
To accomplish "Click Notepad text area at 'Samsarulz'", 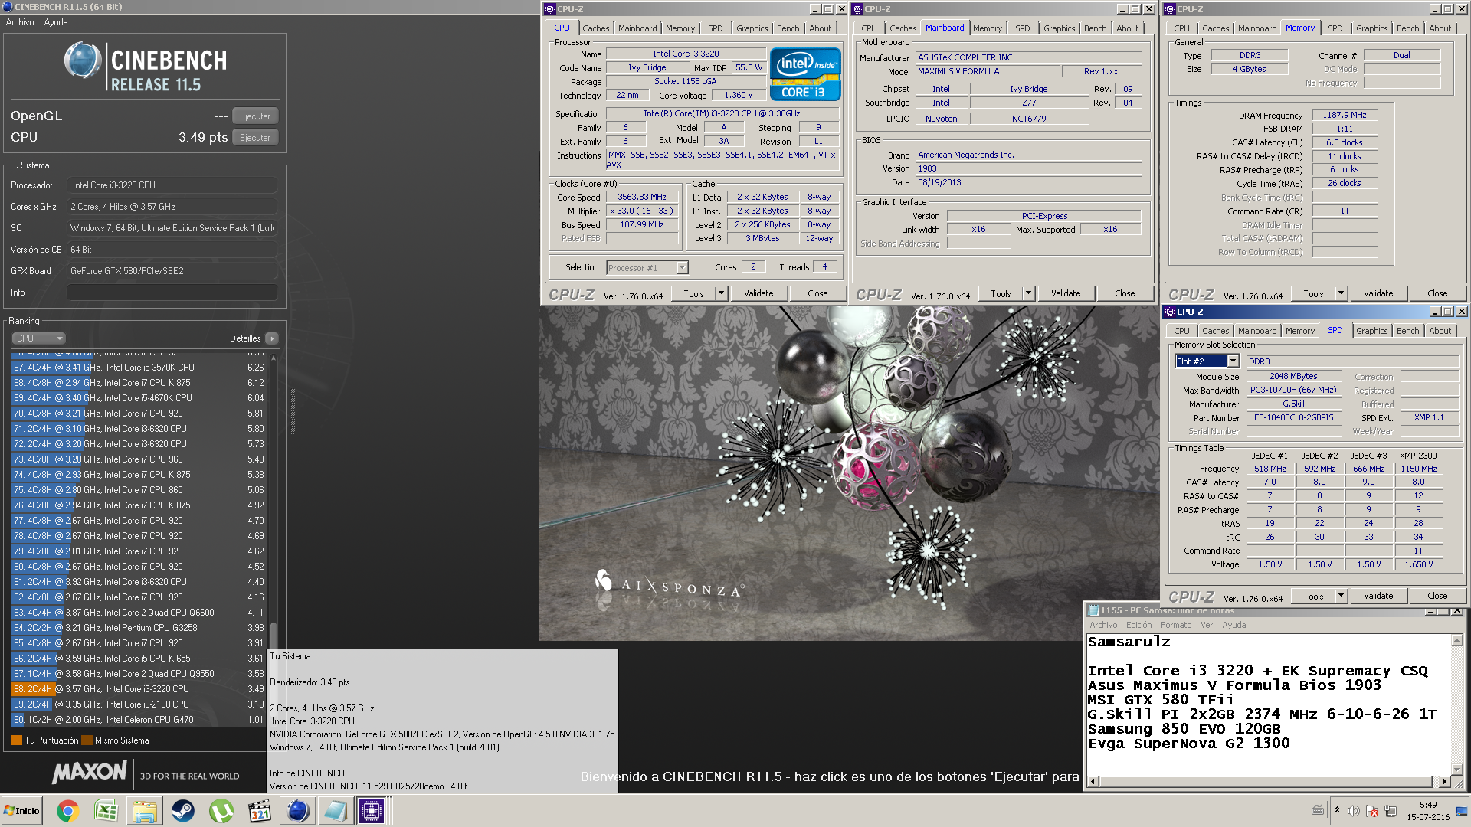I will point(1129,642).
